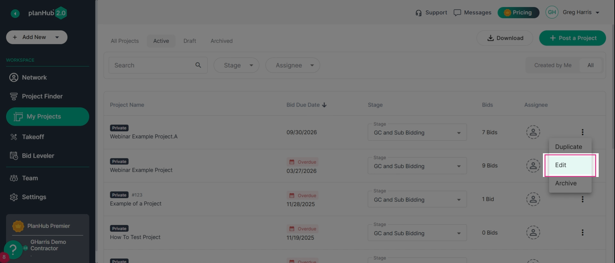Click the Overdue badge for 11/28/2025
Image resolution: width=615 pixels, height=263 pixels.
tap(302, 195)
